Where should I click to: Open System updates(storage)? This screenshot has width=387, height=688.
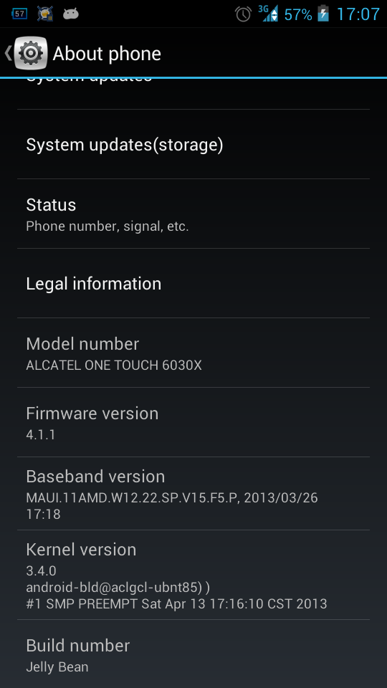pyautogui.click(x=193, y=144)
